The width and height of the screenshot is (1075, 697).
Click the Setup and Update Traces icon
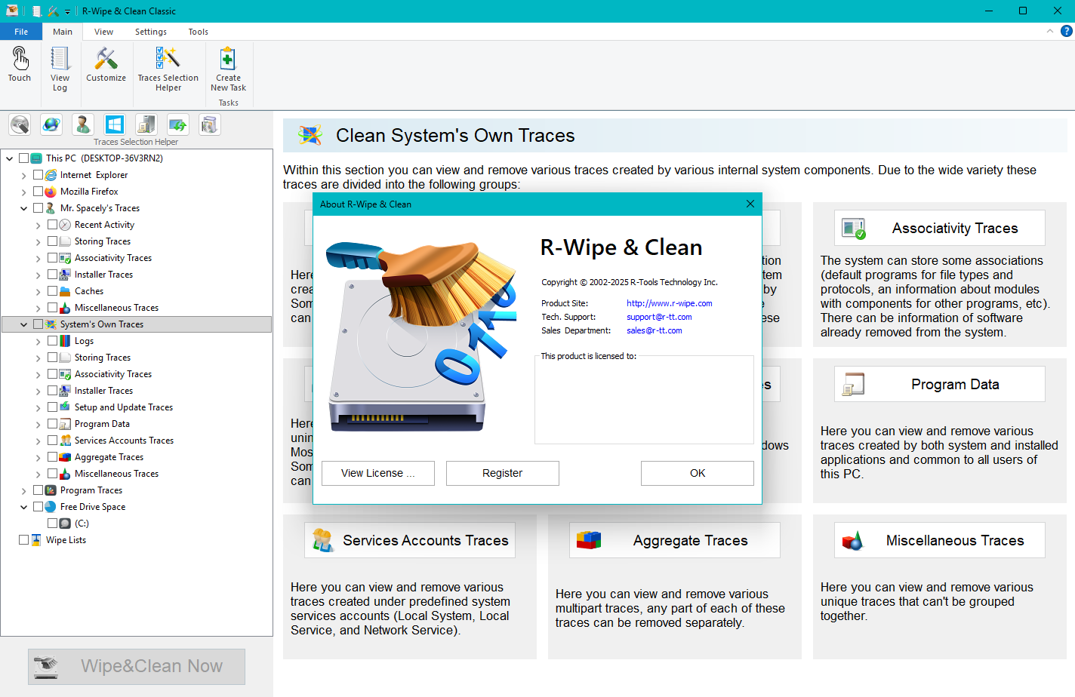pyautogui.click(x=65, y=407)
